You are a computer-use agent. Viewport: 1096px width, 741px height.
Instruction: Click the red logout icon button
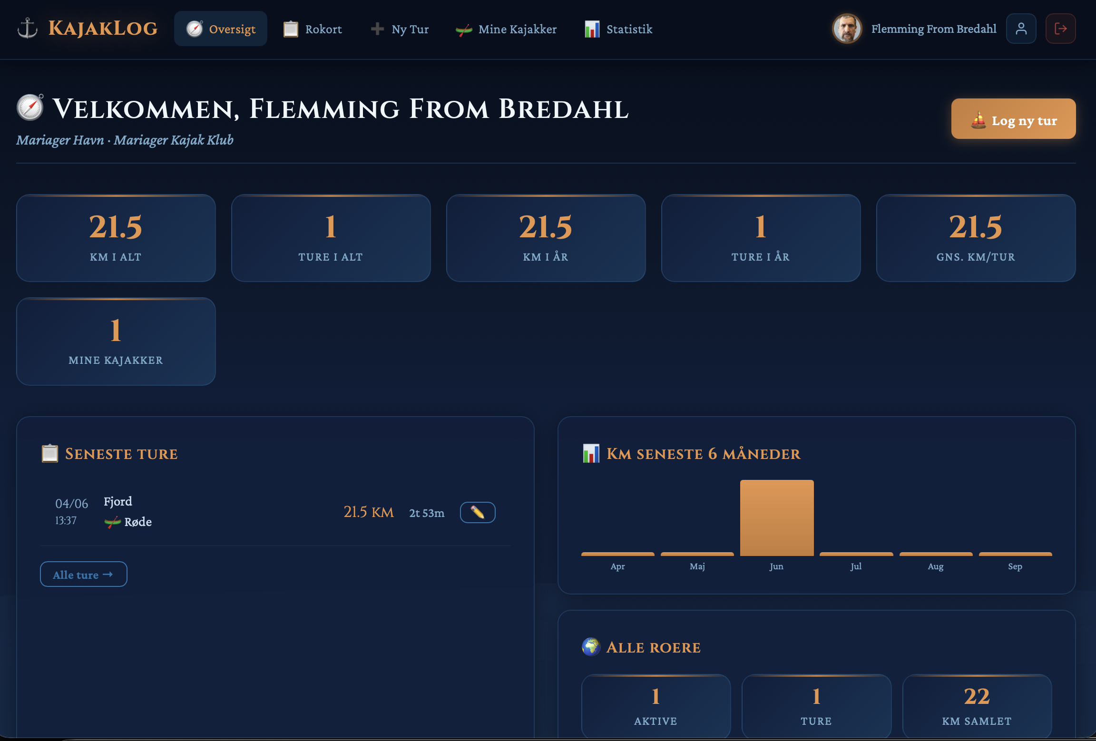point(1060,29)
